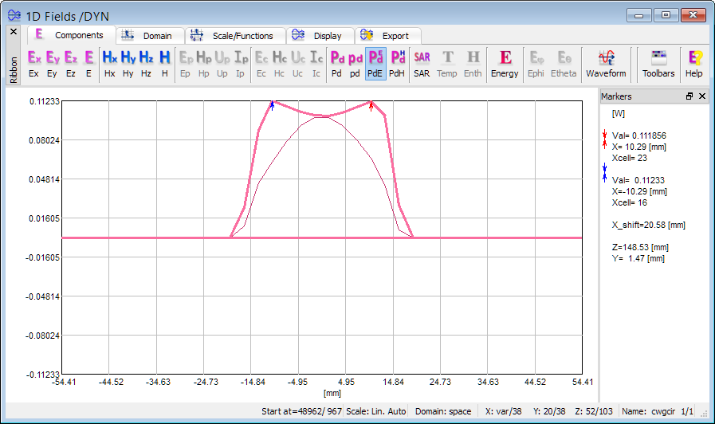This screenshot has width=715, height=424.
Task: Select the Ex field component icon
Action: 34,62
